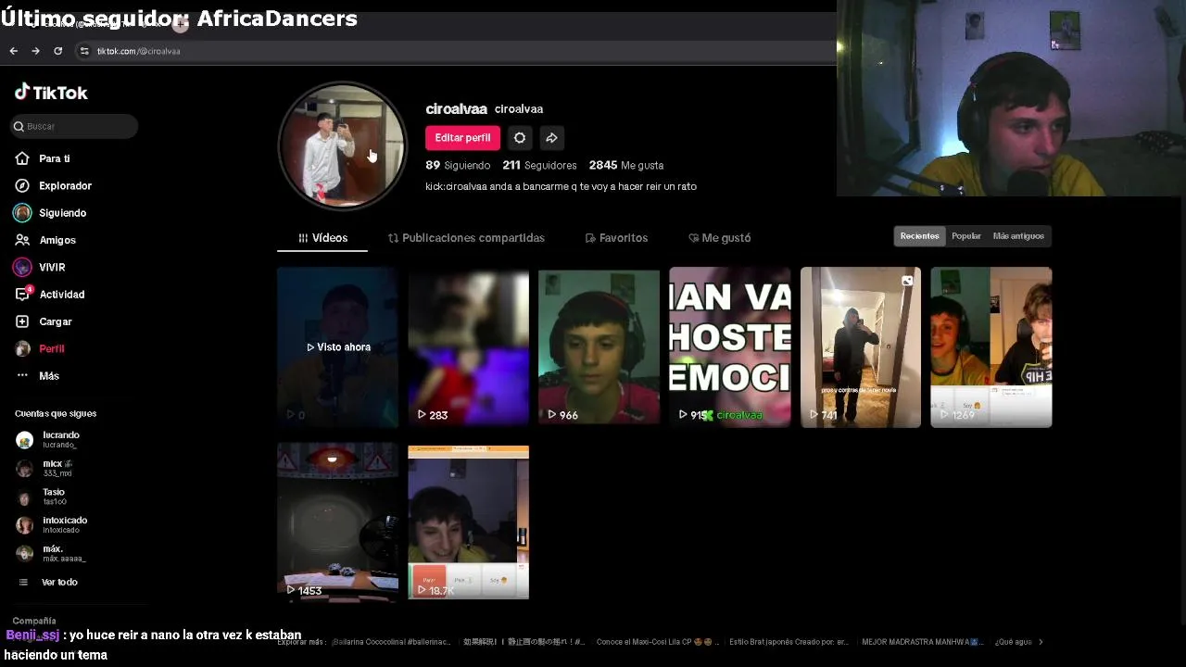
Task: Click the browser forward arrow
Action: pos(35,51)
